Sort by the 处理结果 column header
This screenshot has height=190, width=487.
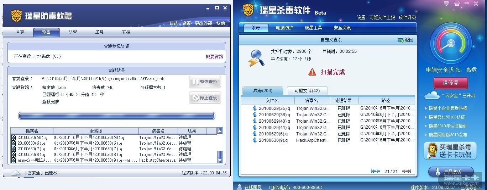[344, 101]
